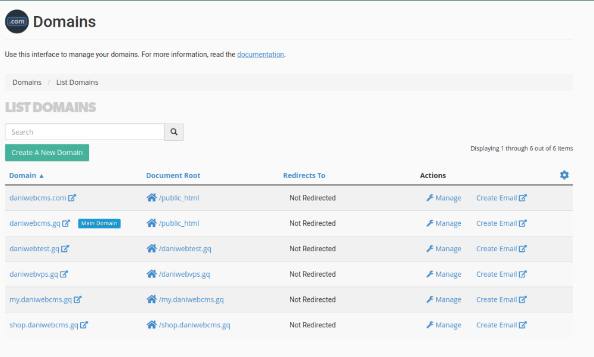Manage the shop.daniwebcms.gq domain

444,325
